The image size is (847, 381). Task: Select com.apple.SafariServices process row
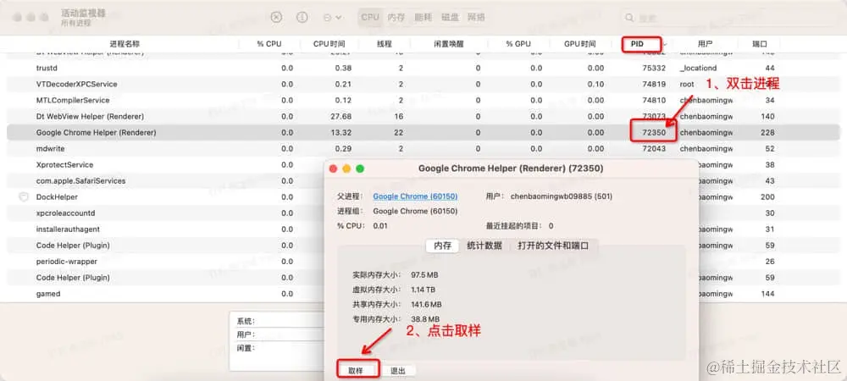coord(165,181)
